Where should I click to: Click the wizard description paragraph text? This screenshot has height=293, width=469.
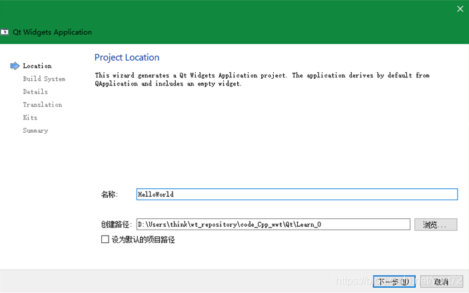(262, 79)
